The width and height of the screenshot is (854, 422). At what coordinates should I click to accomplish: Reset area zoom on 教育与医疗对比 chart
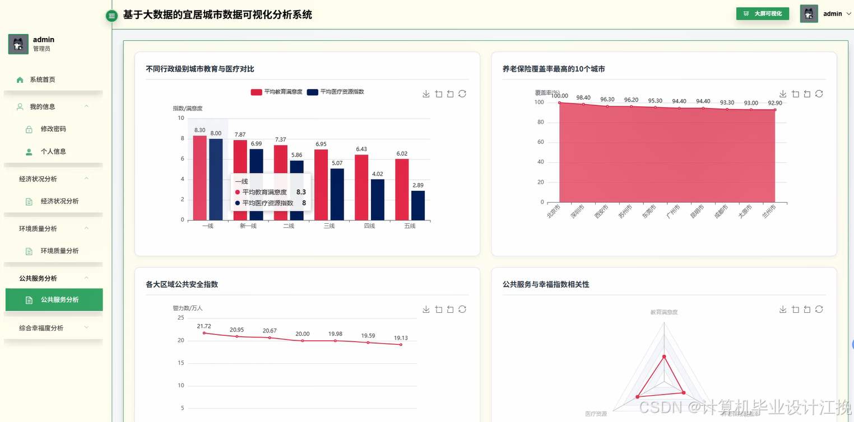coord(450,94)
